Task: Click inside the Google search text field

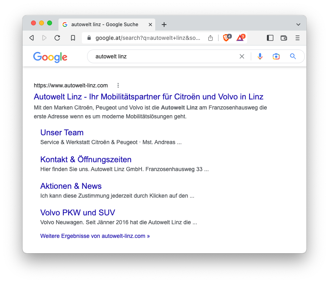Action: click(161, 56)
